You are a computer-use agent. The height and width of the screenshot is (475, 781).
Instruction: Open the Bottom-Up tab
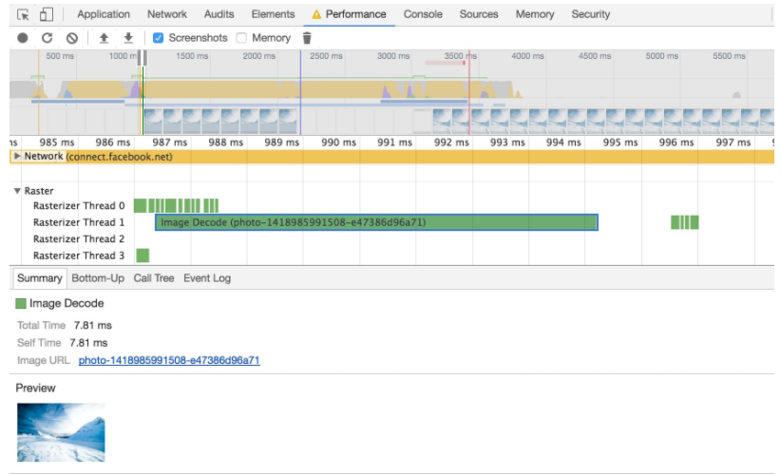point(98,278)
